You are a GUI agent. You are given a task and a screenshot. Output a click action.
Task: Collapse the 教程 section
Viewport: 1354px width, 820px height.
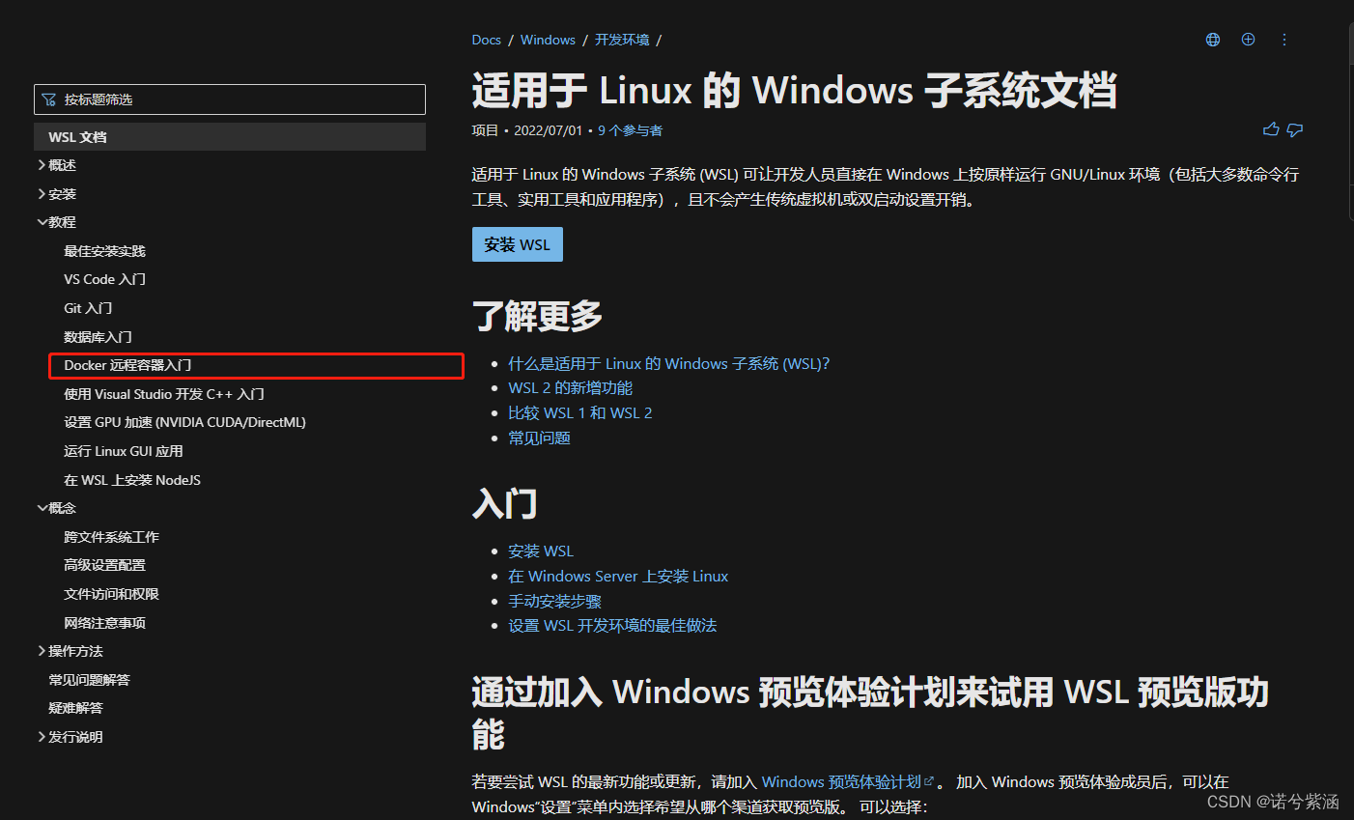coord(56,222)
